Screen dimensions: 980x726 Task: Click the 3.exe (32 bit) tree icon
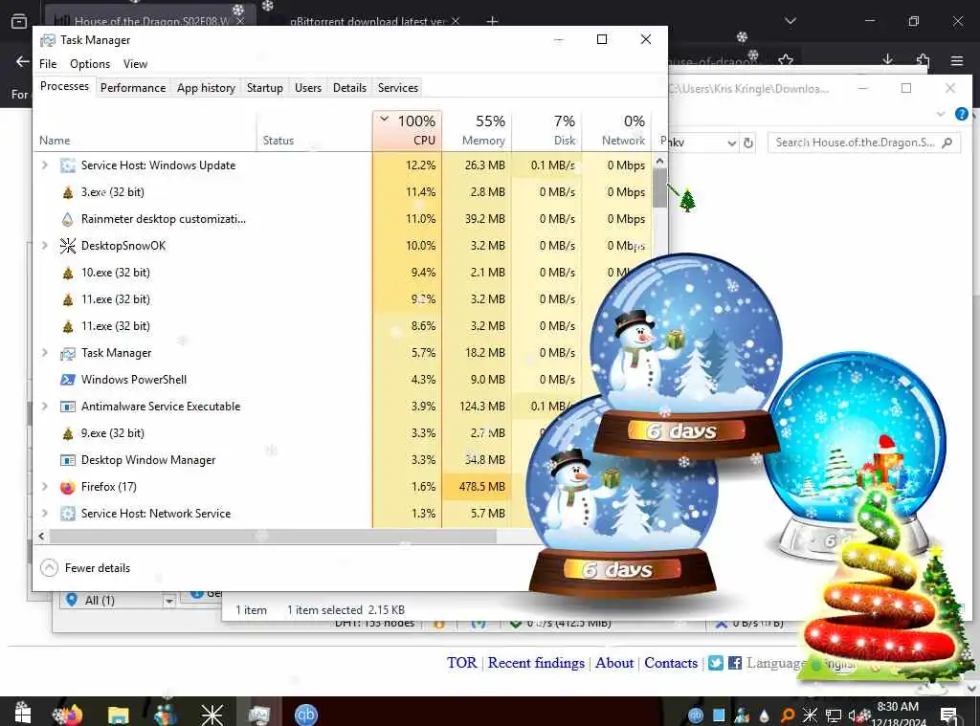[x=68, y=192]
